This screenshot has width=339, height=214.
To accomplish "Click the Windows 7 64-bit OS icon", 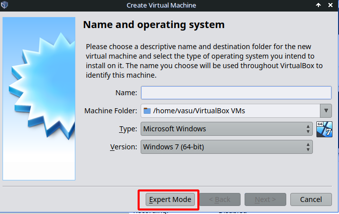I will coord(324,129).
